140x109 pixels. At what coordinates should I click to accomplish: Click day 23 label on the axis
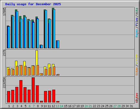[x=98, y=106]
